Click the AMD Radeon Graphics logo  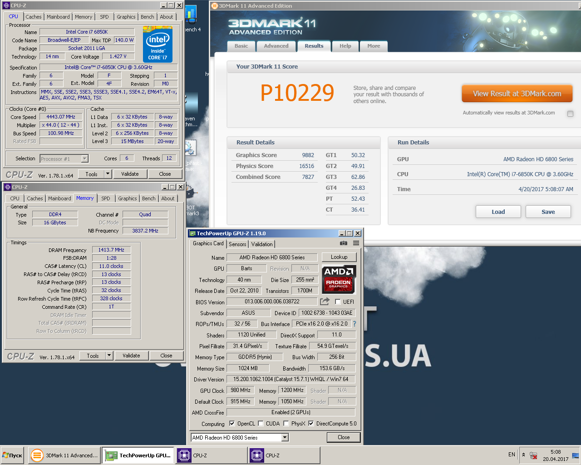pos(339,279)
